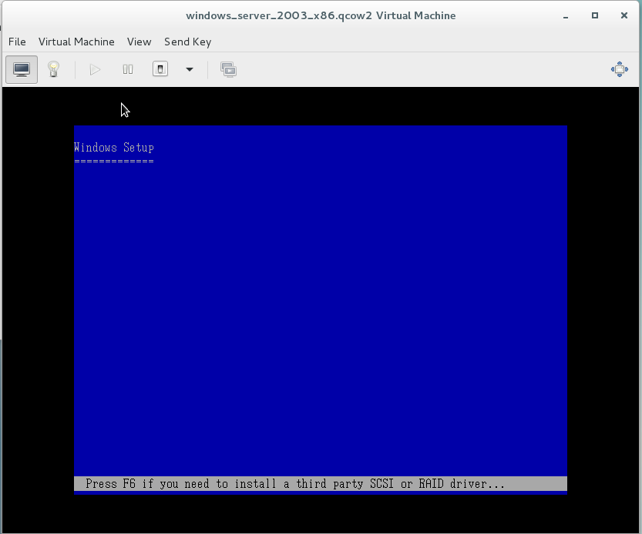Pause the virtual machine
Image resolution: width=642 pixels, height=534 pixels.
tap(128, 69)
